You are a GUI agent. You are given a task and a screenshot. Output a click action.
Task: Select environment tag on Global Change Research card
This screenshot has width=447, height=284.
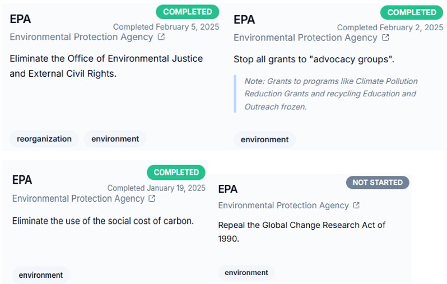[246, 273]
